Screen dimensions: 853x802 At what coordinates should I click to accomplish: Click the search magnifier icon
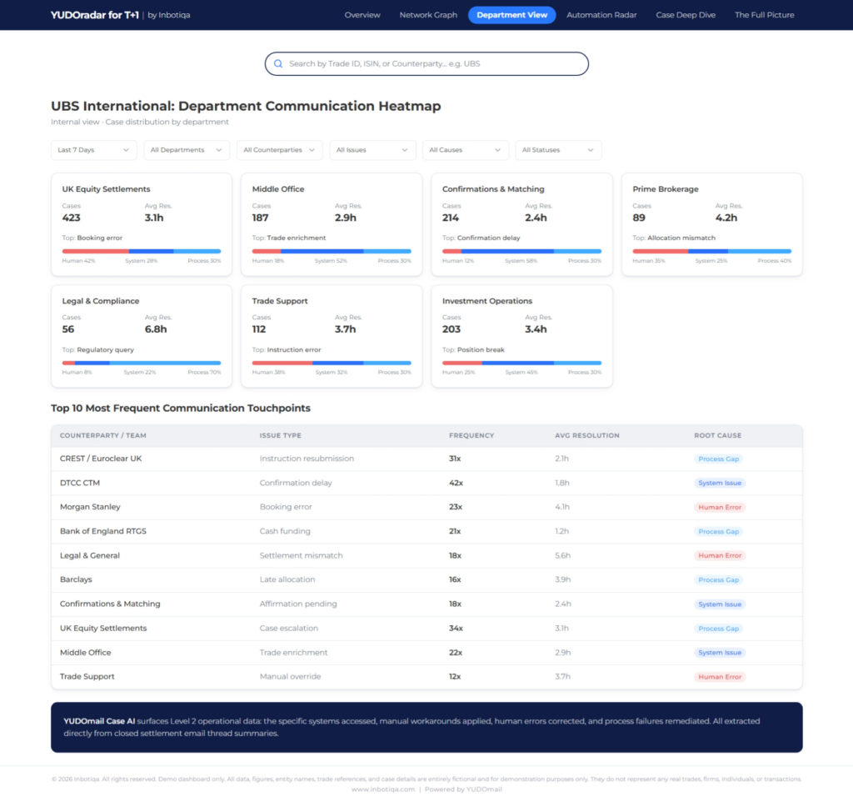[x=278, y=63]
